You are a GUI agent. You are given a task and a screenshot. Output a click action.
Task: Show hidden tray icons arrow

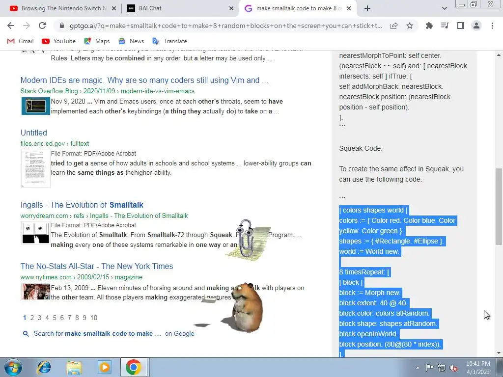(418, 368)
